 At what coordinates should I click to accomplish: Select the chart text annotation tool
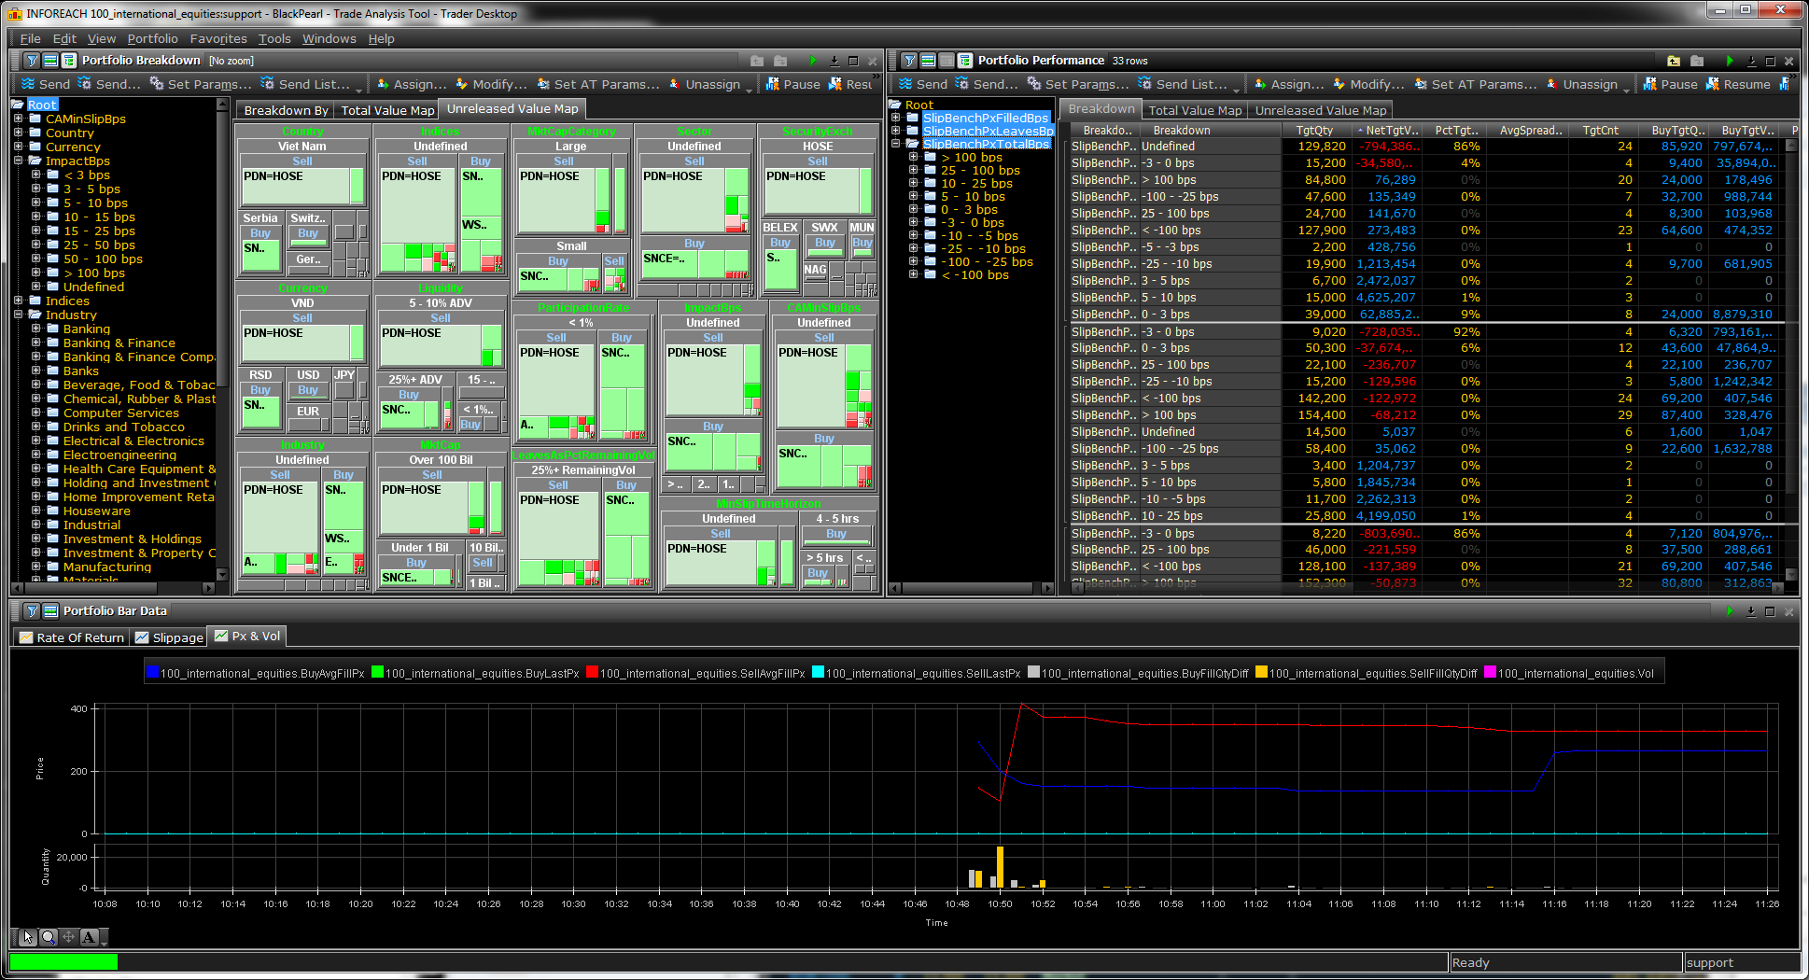coord(89,937)
